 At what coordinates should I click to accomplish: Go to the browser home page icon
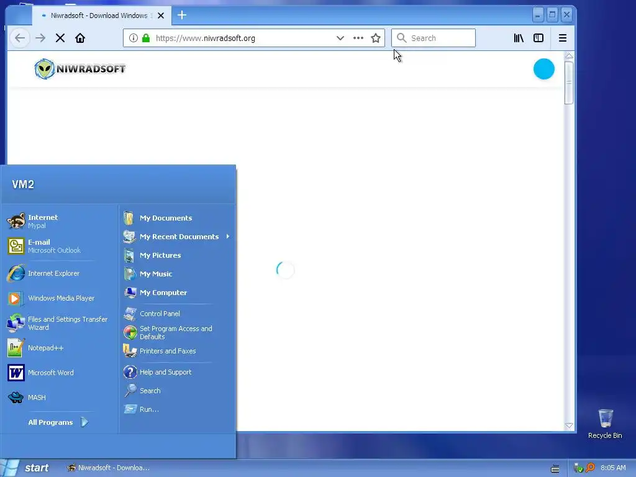click(x=80, y=38)
